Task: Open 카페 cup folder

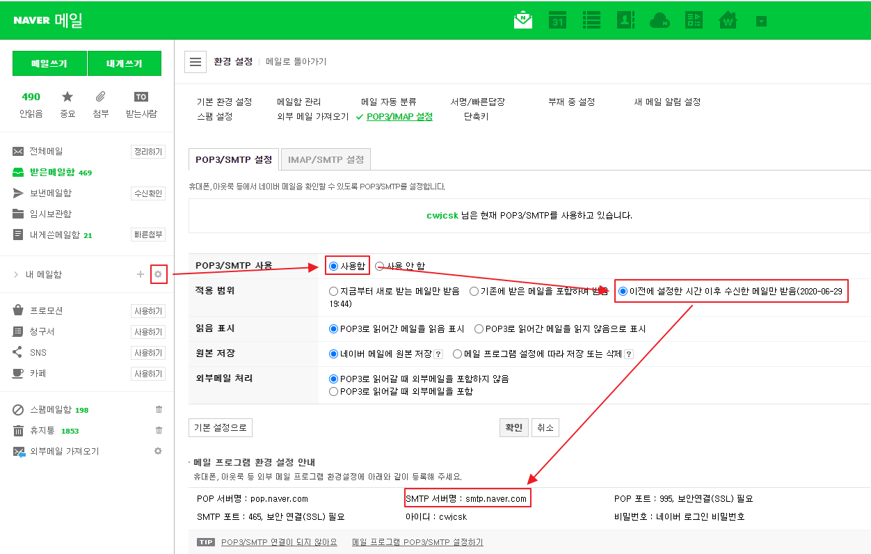Action: point(38,373)
